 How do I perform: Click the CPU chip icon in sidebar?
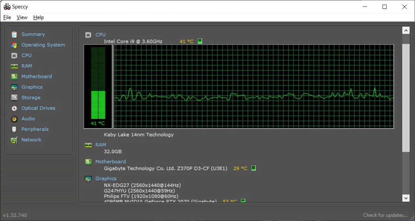pyautogui.click(x=14, y=55)
